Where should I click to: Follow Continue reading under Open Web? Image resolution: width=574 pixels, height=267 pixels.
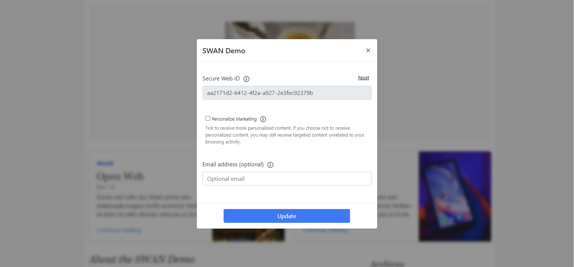(x=119, y=230)
